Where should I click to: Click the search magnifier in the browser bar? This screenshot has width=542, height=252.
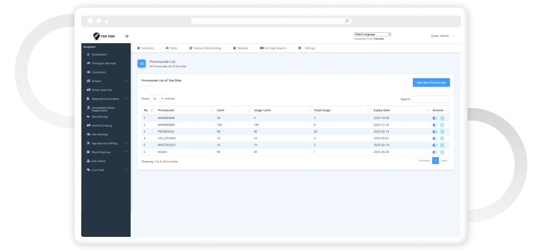[x=347, y=21]
